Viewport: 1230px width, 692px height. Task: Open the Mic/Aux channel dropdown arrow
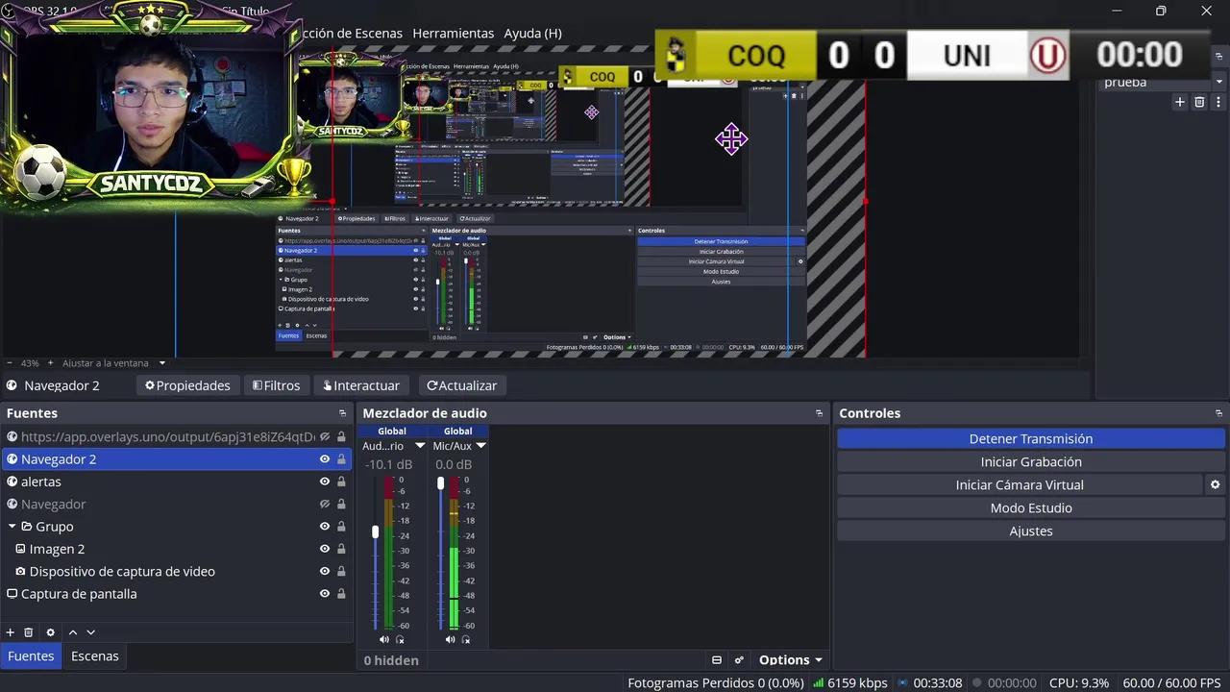click(x=480, y=446)
